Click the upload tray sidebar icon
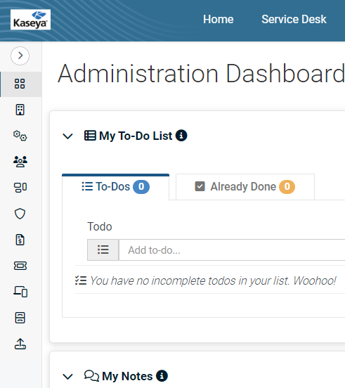This screenshot has height=388, width=345. pos(20,344)
